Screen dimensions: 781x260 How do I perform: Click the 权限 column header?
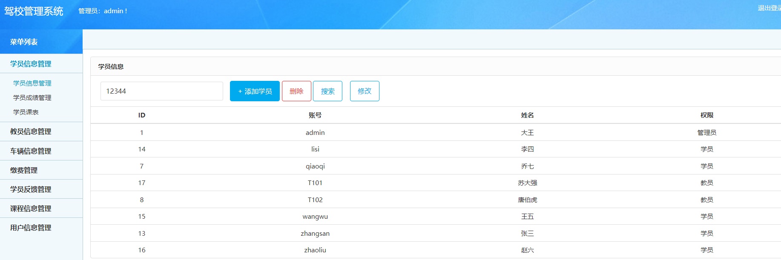coord(707,115)
